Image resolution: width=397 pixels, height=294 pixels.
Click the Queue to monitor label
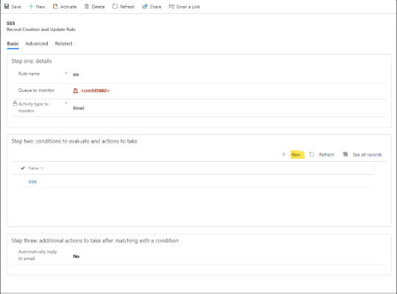[36, 90]
